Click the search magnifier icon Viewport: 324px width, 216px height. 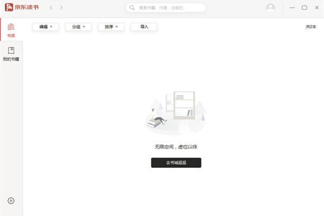(x=132, y=8)
